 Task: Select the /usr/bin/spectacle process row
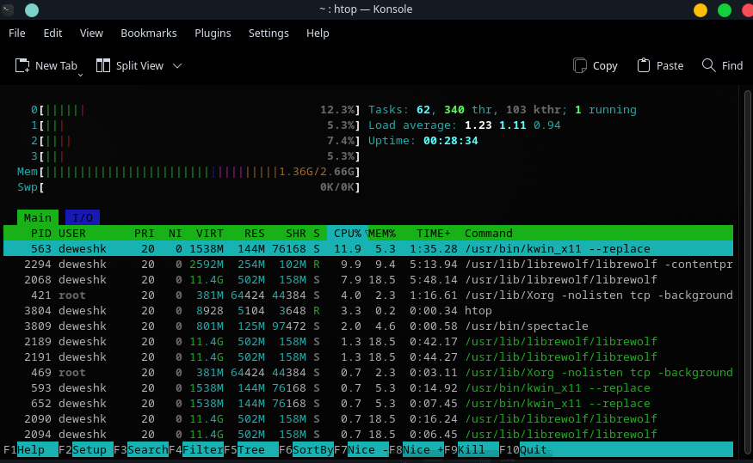368,326
